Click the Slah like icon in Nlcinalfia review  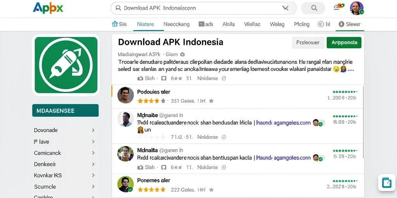[140, 167]
